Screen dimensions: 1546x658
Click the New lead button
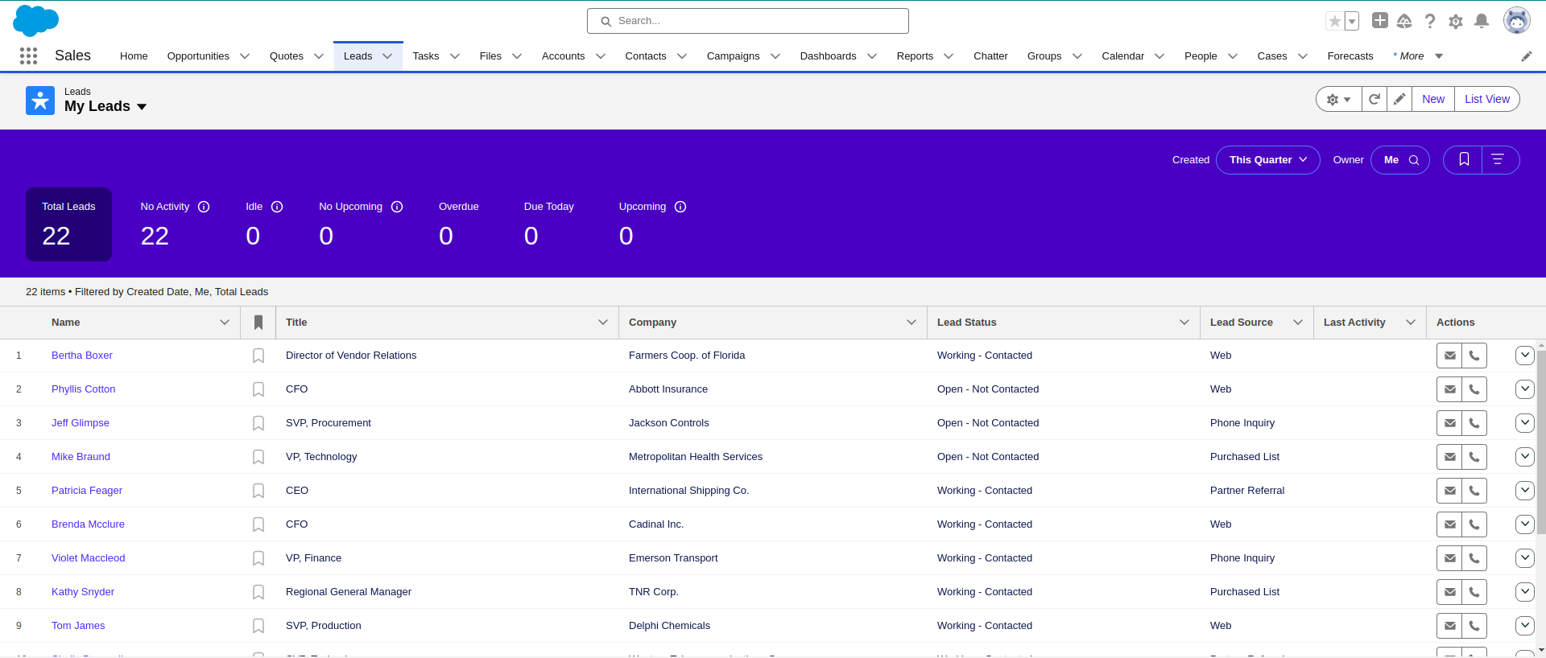[1433, 99]
